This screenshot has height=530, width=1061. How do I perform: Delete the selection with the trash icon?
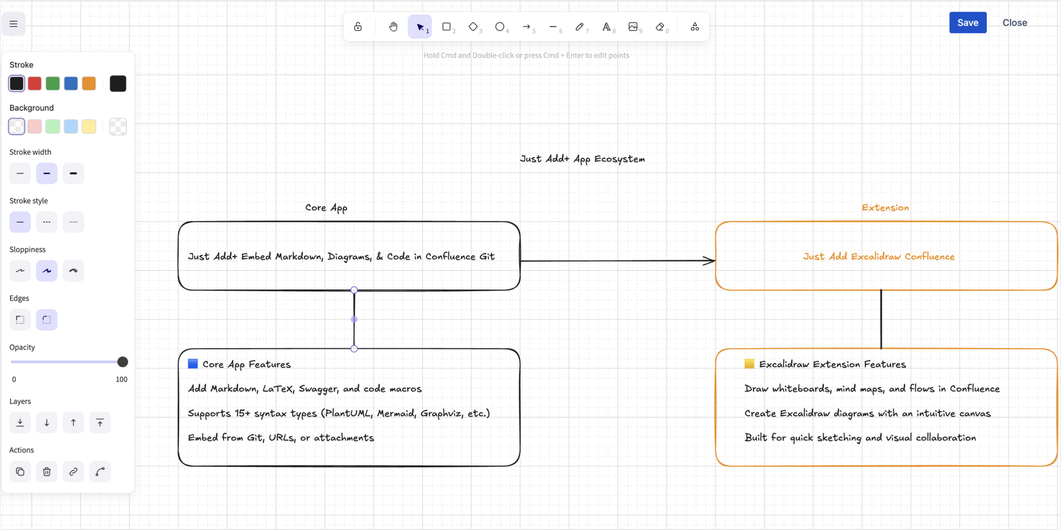point(47,471)
